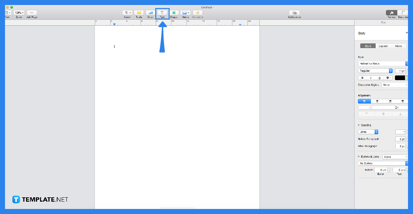Add a Comment using the toolbar
Viewport: 413px width, 214px height.
197,12
